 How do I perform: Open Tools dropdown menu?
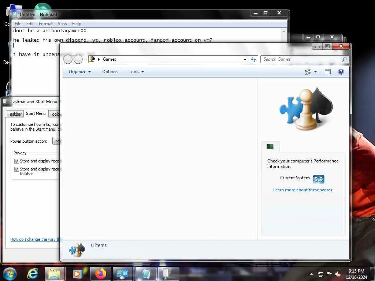(x=136, y=72)
